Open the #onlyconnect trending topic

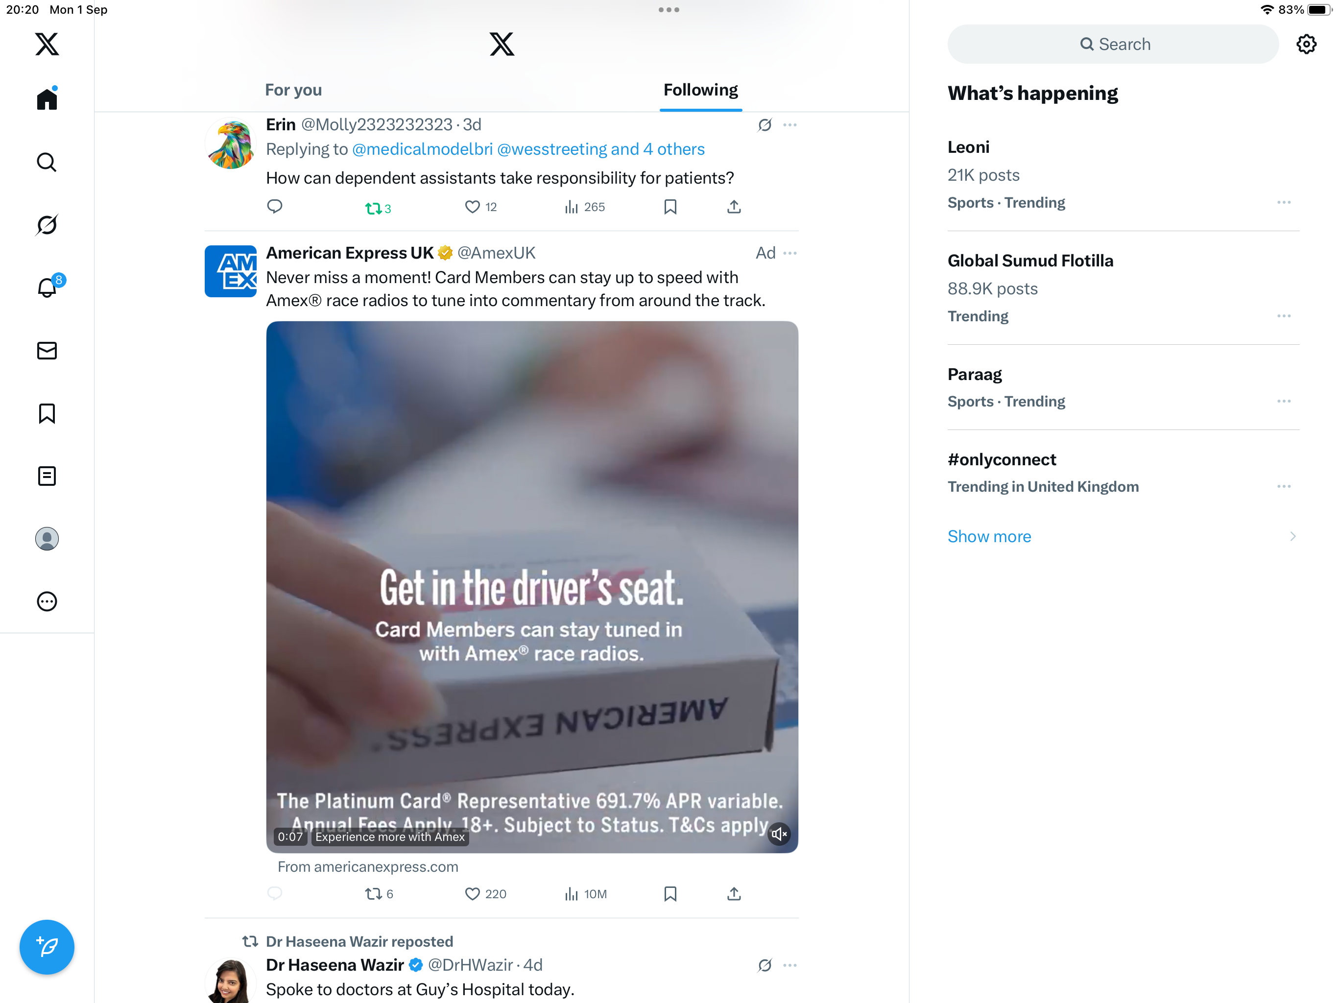pyautogui.click(x=1001, y=459)
